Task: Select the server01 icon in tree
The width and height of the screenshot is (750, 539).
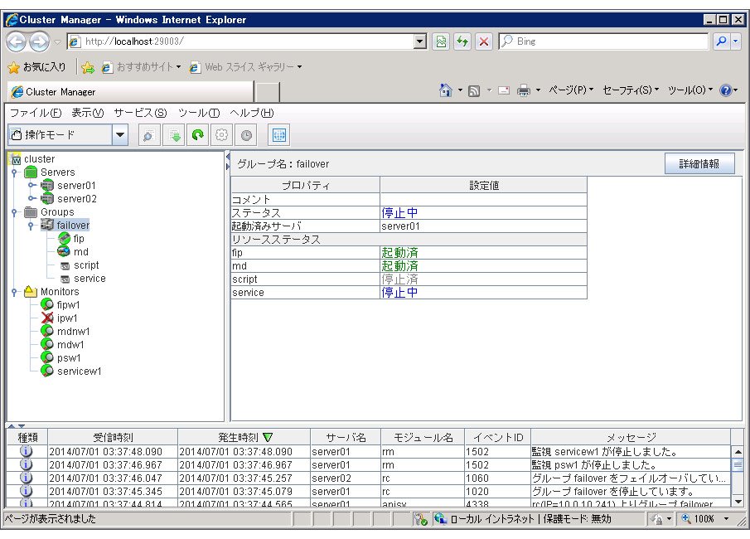Action: pos(47,185)
